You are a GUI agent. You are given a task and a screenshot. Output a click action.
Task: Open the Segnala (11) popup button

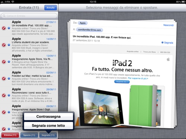48,135
